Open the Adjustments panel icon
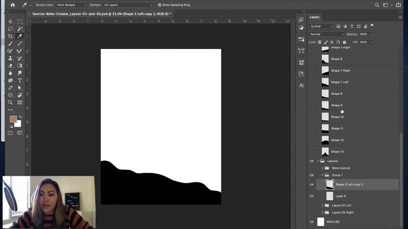 [x=302, y=28]
